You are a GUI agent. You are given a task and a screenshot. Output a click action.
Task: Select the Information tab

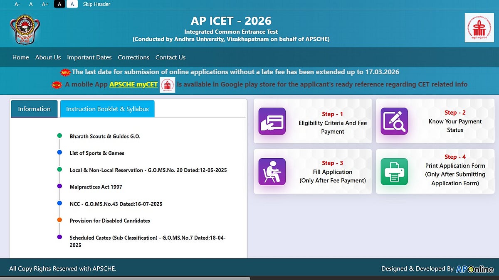pyautogui.click(x=34, y=109)
